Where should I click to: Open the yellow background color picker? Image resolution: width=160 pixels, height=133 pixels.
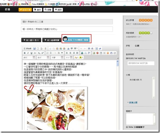pos(81,57)
